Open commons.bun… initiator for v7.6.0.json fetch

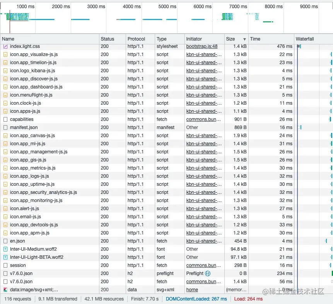203,282
